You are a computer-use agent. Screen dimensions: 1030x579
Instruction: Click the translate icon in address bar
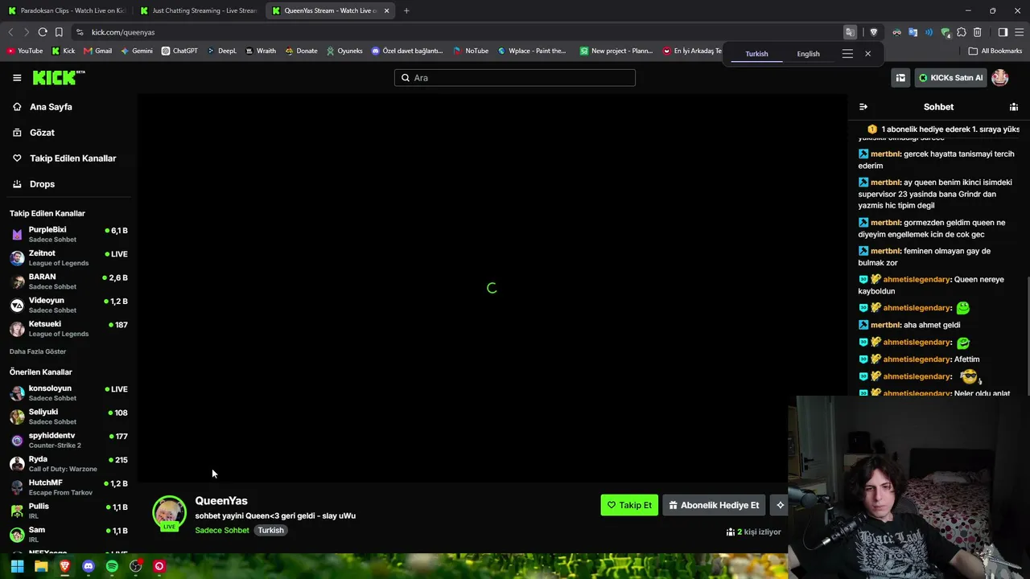coord(850,32)
